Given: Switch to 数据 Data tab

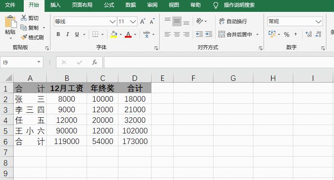Looking at the screenshot, I should point(131,5).
